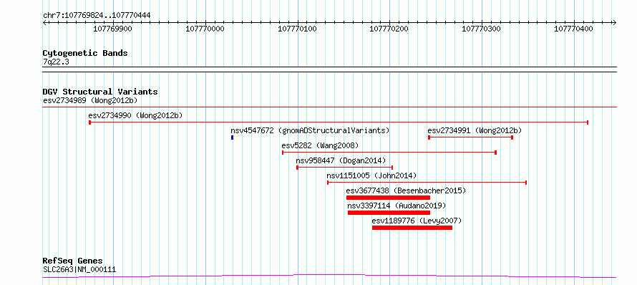Select the esv3677438 Besenbacher2015 red bar
The width and height of the screenshot is (637, 285).
388,198
